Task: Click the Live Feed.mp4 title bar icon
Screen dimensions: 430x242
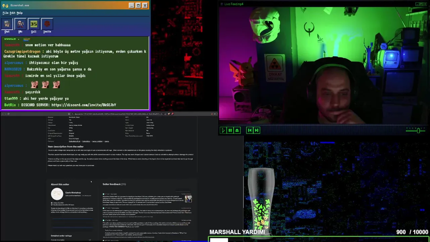Action: click(x=221, y=4)
